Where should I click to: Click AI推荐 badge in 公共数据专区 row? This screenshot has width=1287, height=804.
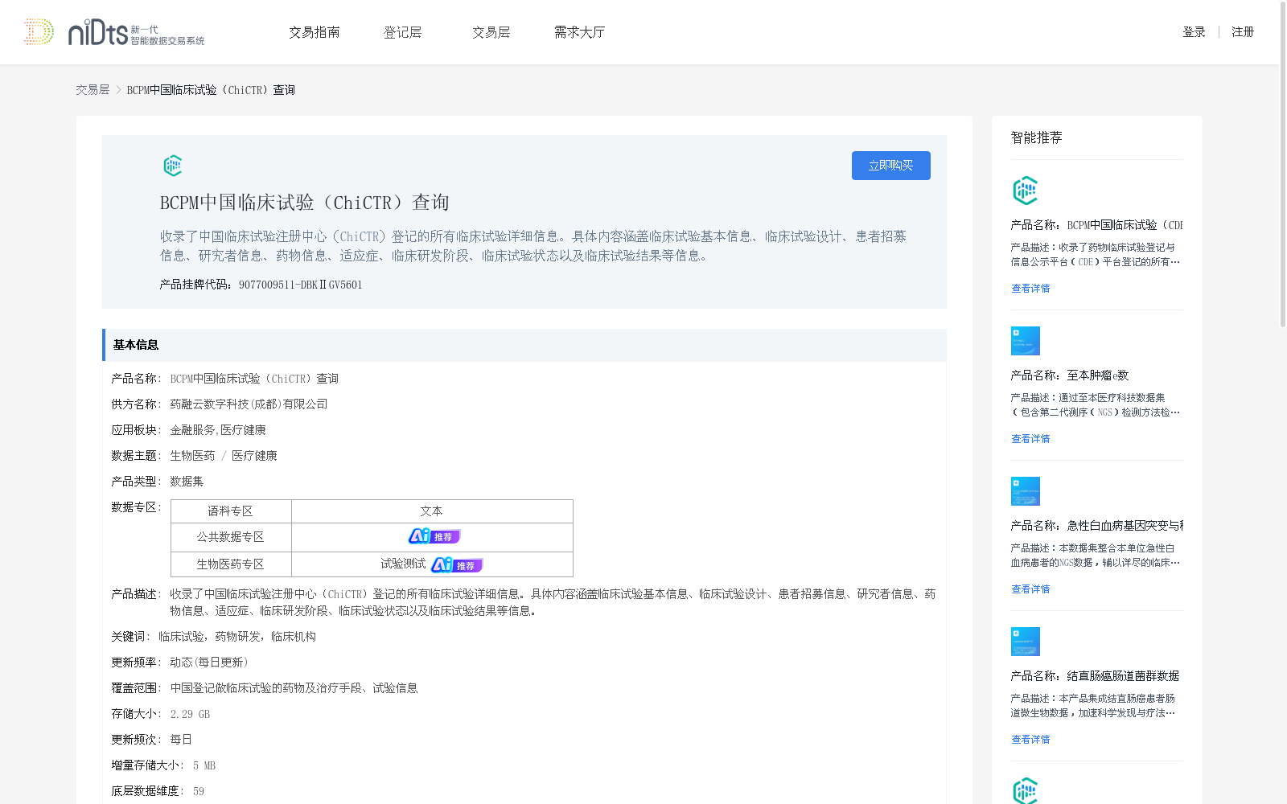pos(434,536)
